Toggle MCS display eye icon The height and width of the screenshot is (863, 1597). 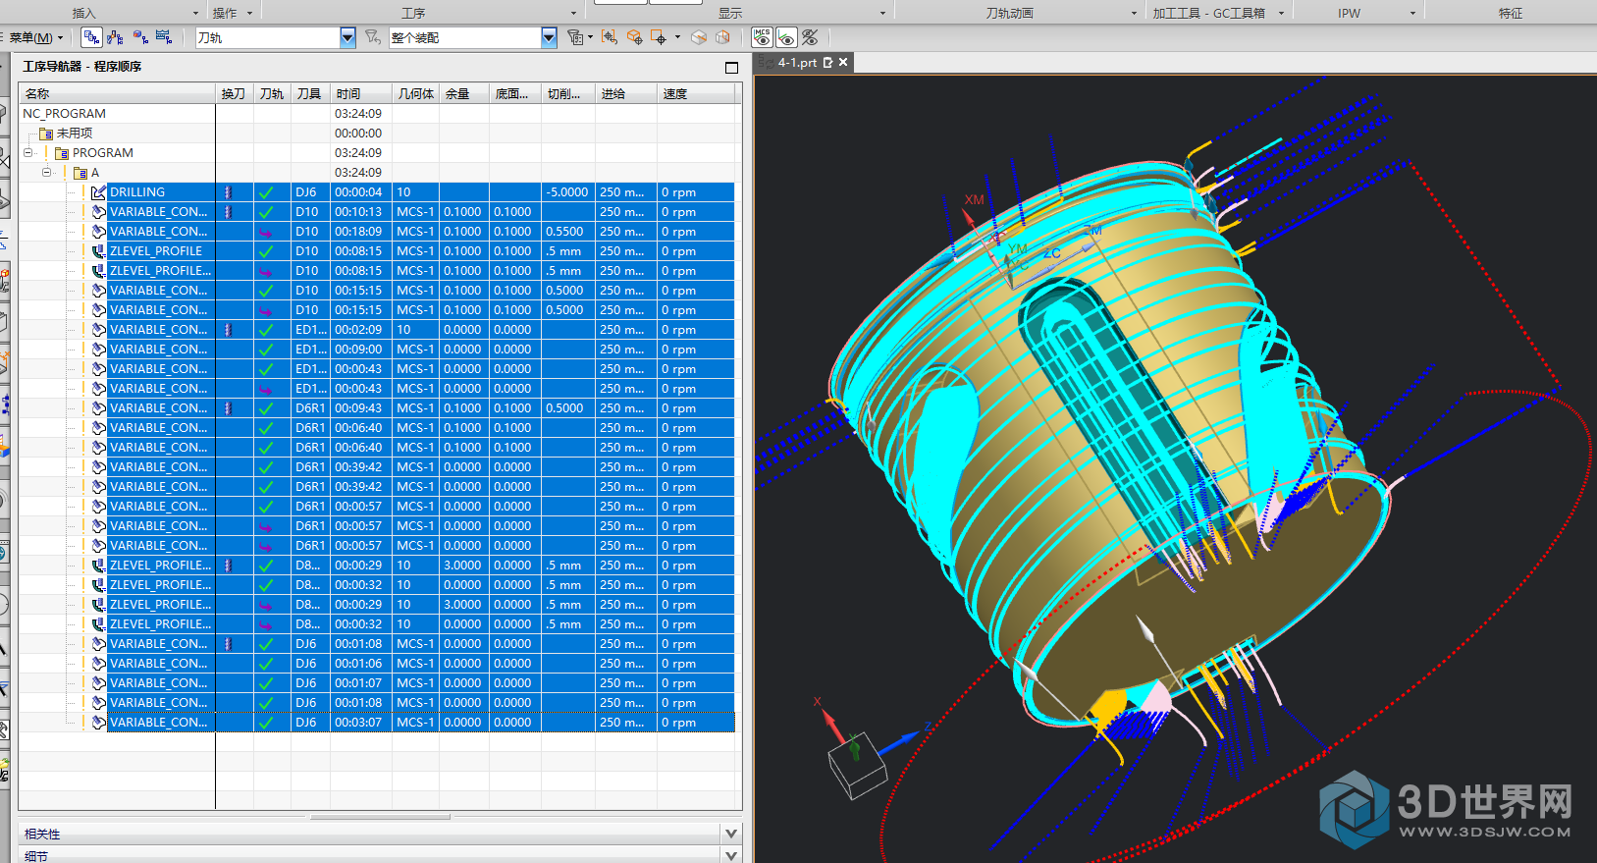(x=762, y=37)
